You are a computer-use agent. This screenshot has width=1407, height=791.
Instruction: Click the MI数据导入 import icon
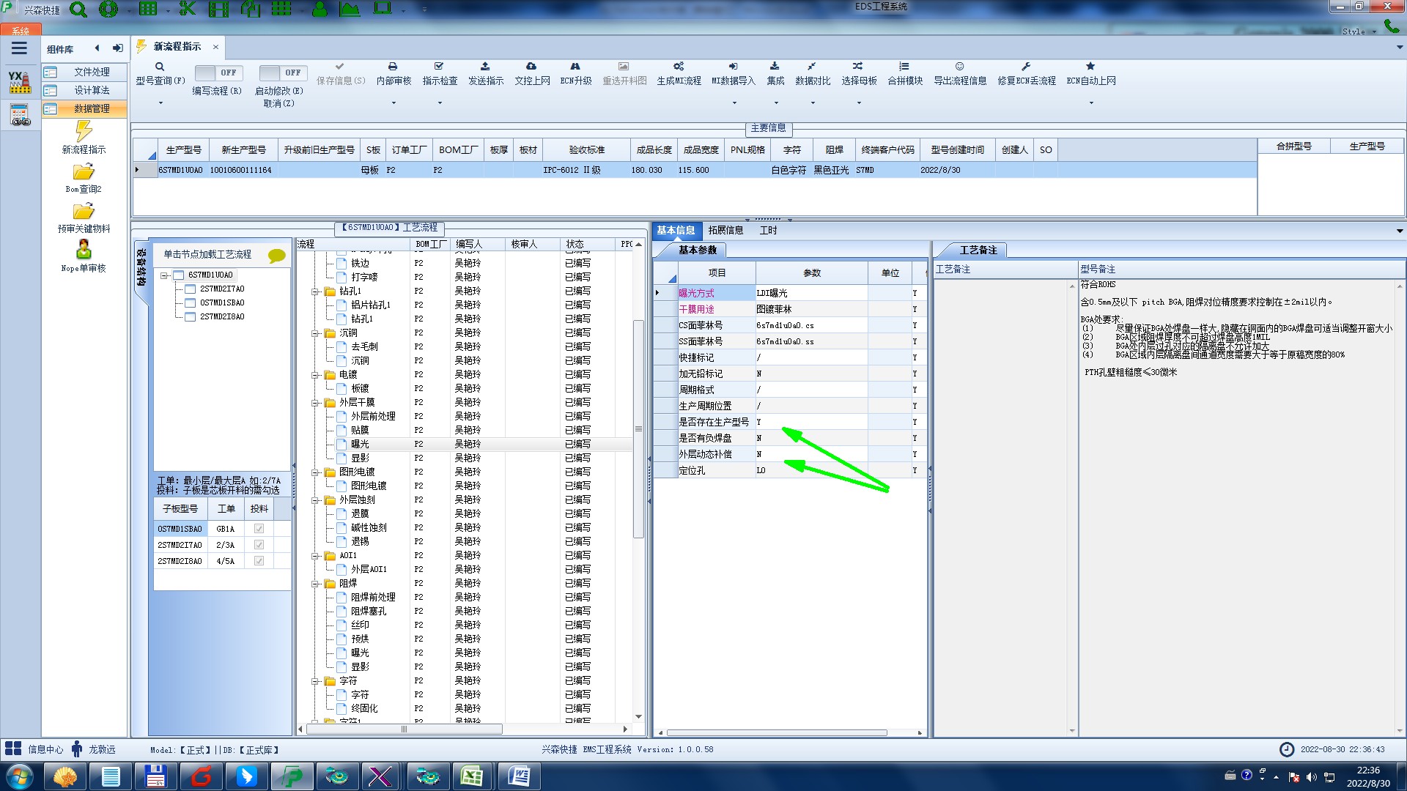tap(734, 67)
